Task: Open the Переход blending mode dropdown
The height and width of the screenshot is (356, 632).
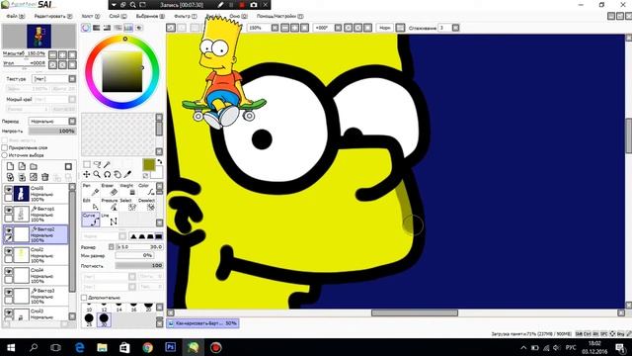Action: (x=72, y=121)
